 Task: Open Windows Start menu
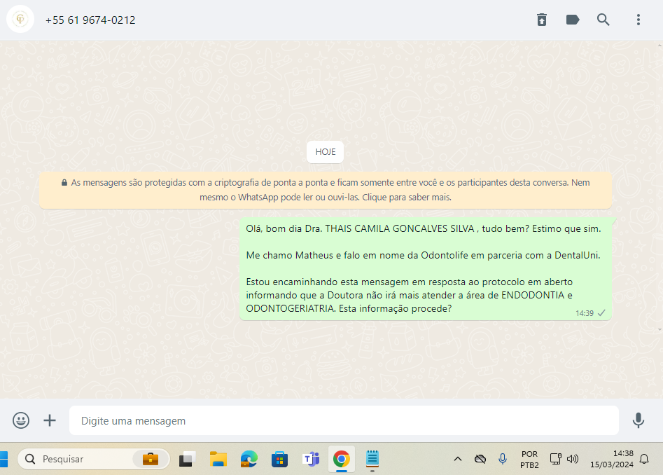[x=4, y=459]
